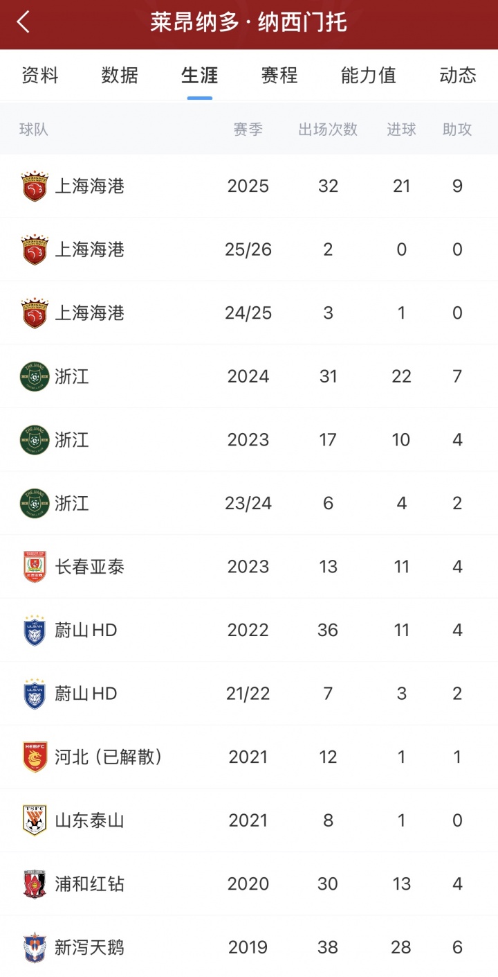Tap Changchun Yatai team crest

point(35,567)
